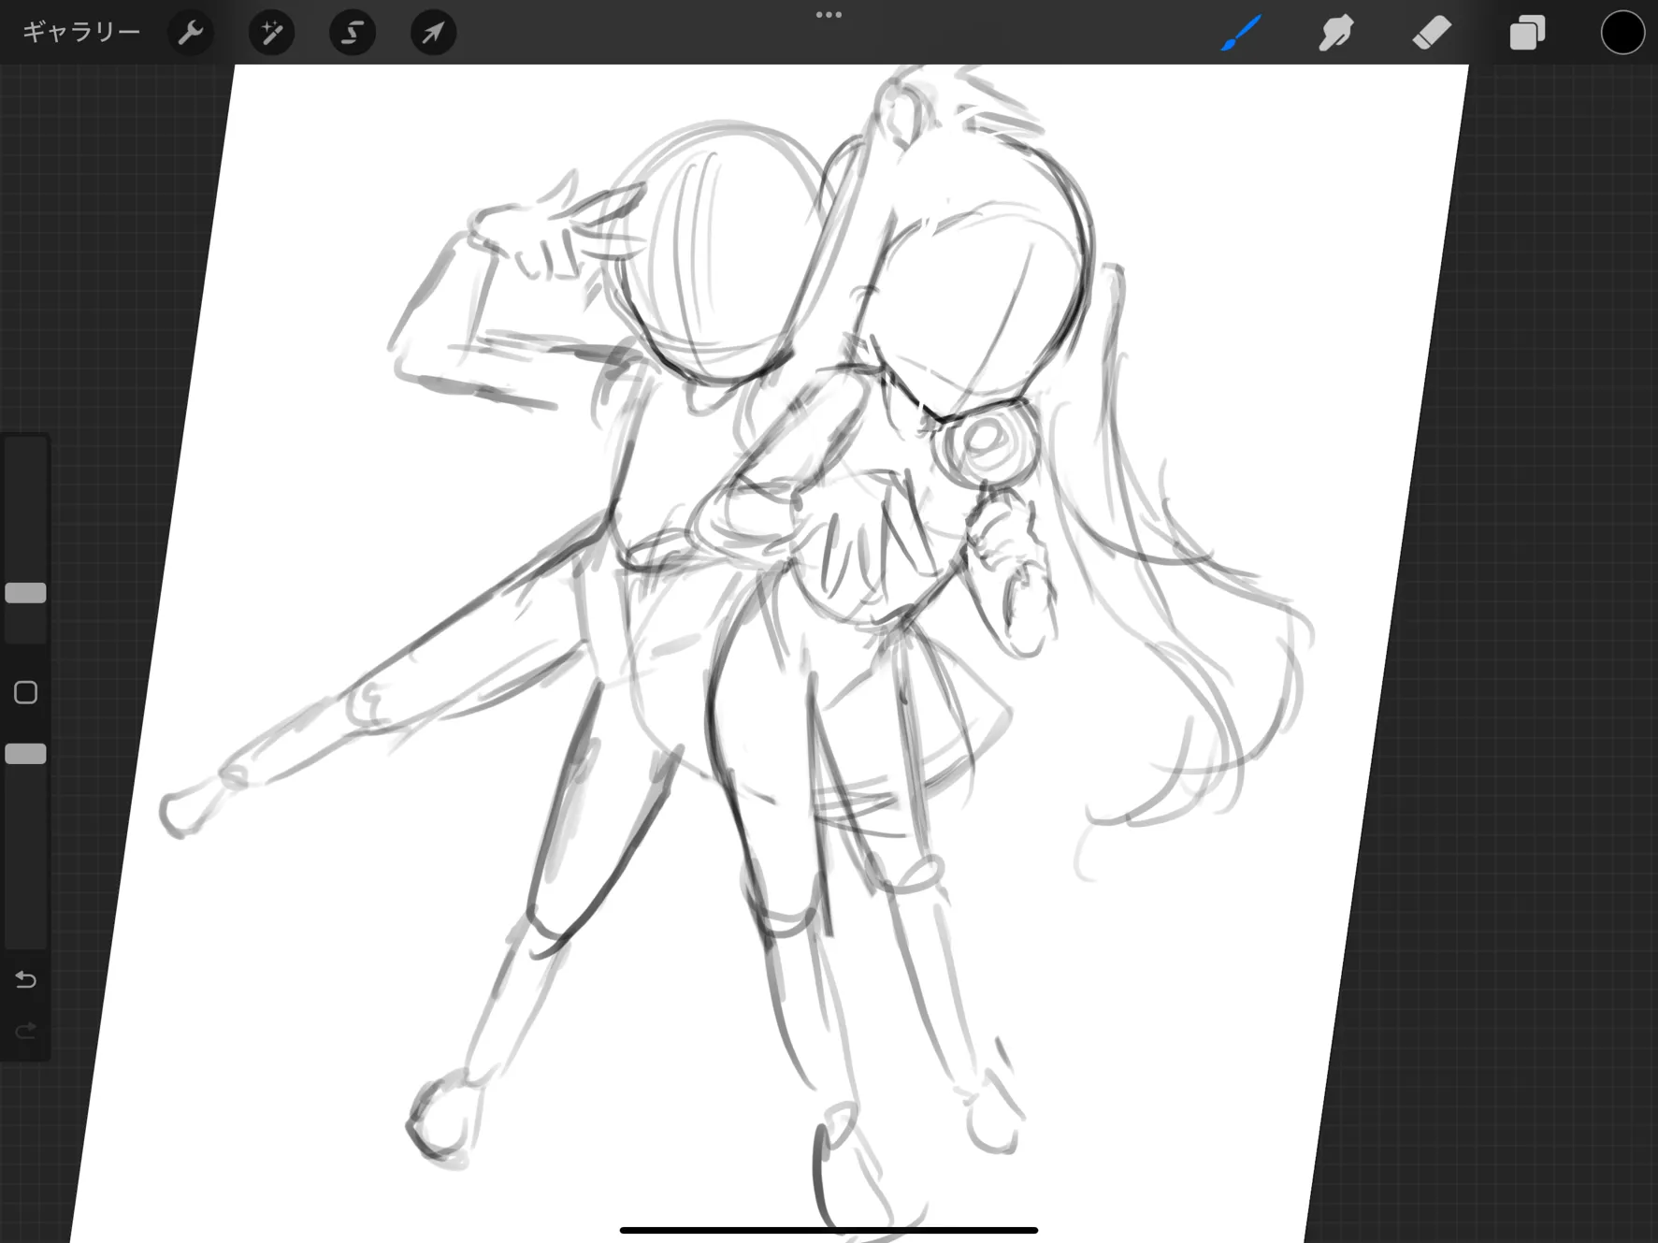Activate the Transform arrow tool

(x=433, y=33)
